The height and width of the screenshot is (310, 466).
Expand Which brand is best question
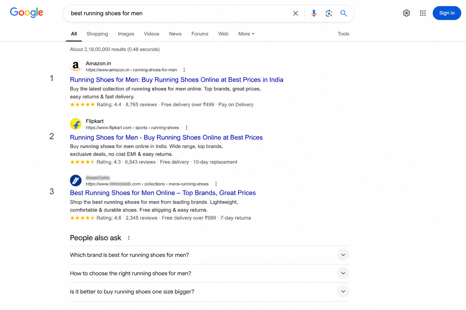pos(209,255)
